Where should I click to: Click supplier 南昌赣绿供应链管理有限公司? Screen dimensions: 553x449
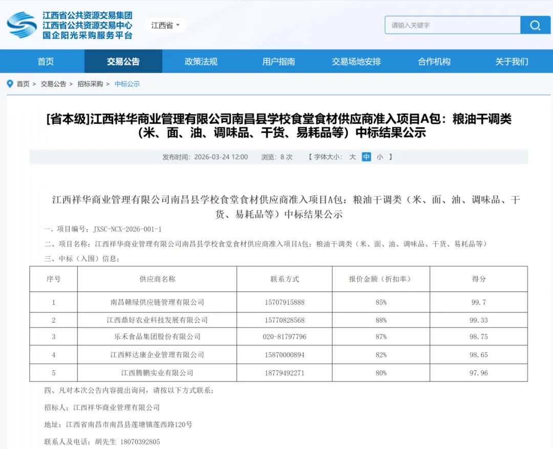157,302
